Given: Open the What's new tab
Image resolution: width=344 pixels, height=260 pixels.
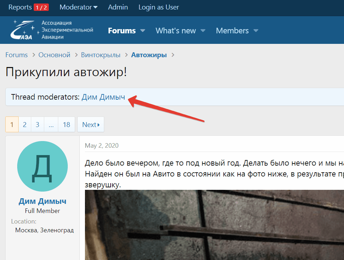Looking at the screenshot, I should point(176,31).
